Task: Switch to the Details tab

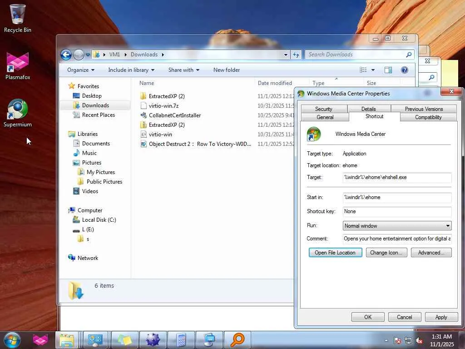Action: pos(369,109)
